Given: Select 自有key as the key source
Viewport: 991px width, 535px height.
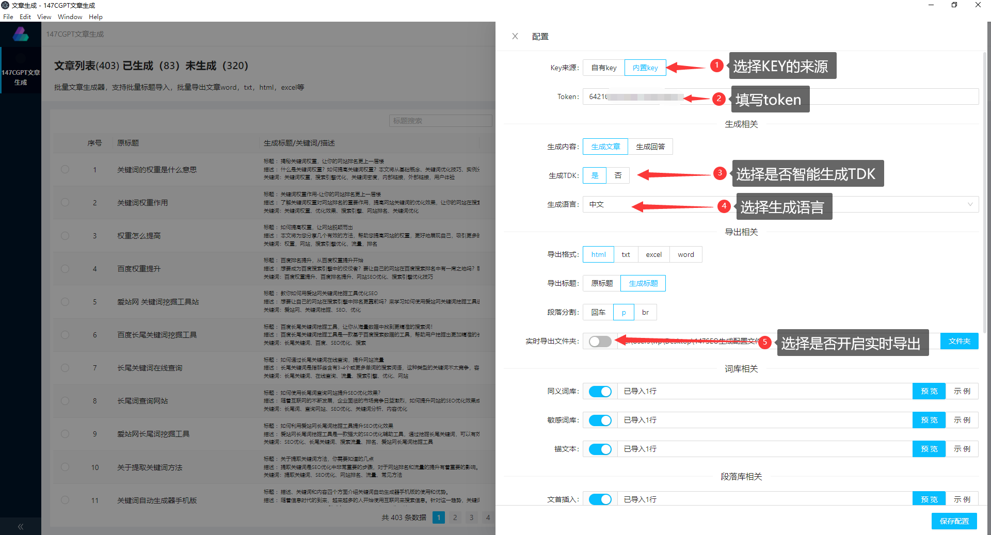Looking at the screenshot, I should point(604,68).
